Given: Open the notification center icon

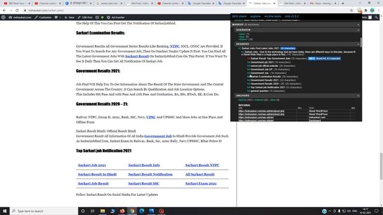Looking at the screenshot, I should (x=376, y=211).
